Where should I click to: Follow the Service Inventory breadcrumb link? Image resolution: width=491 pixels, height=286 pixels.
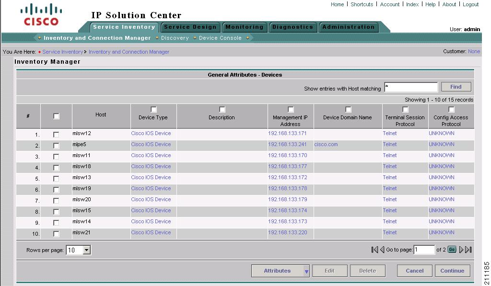63,52
